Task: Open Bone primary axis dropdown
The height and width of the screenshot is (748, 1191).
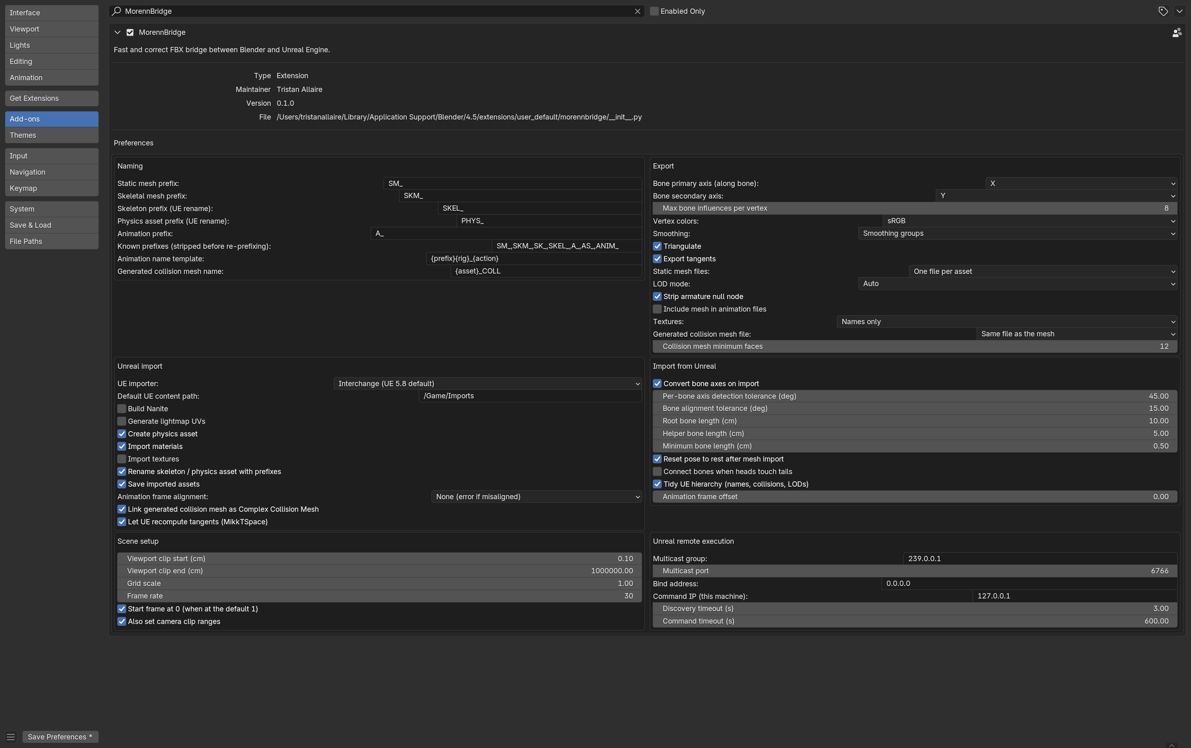Action: (1081, 183)
